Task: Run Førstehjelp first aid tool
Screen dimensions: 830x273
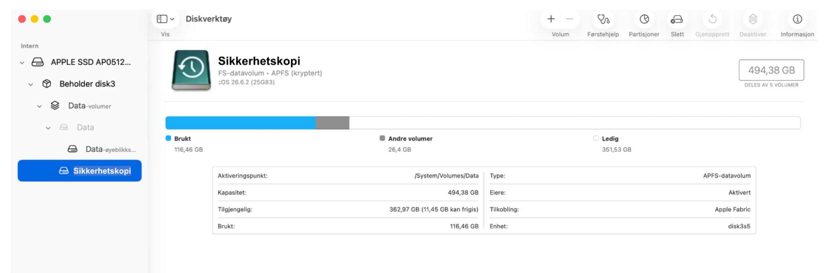Action: coord(603,19)
